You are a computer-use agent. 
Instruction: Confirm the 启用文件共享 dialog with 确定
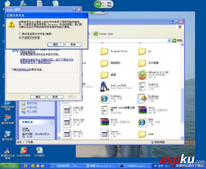pos(56,45)
